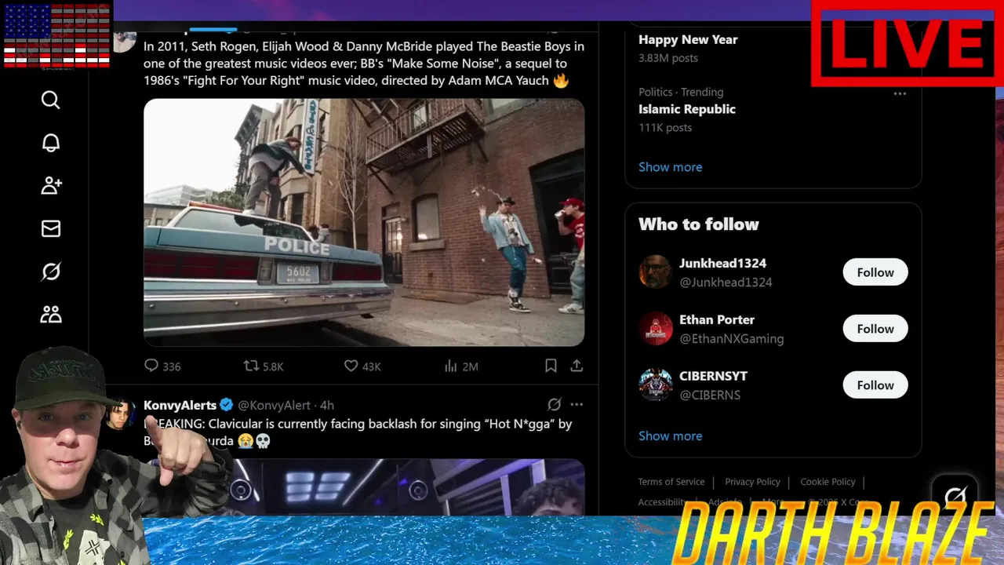1004x565 pixels.
Task: Open more options on KonvyAlerts post
Action: (577, 404)
